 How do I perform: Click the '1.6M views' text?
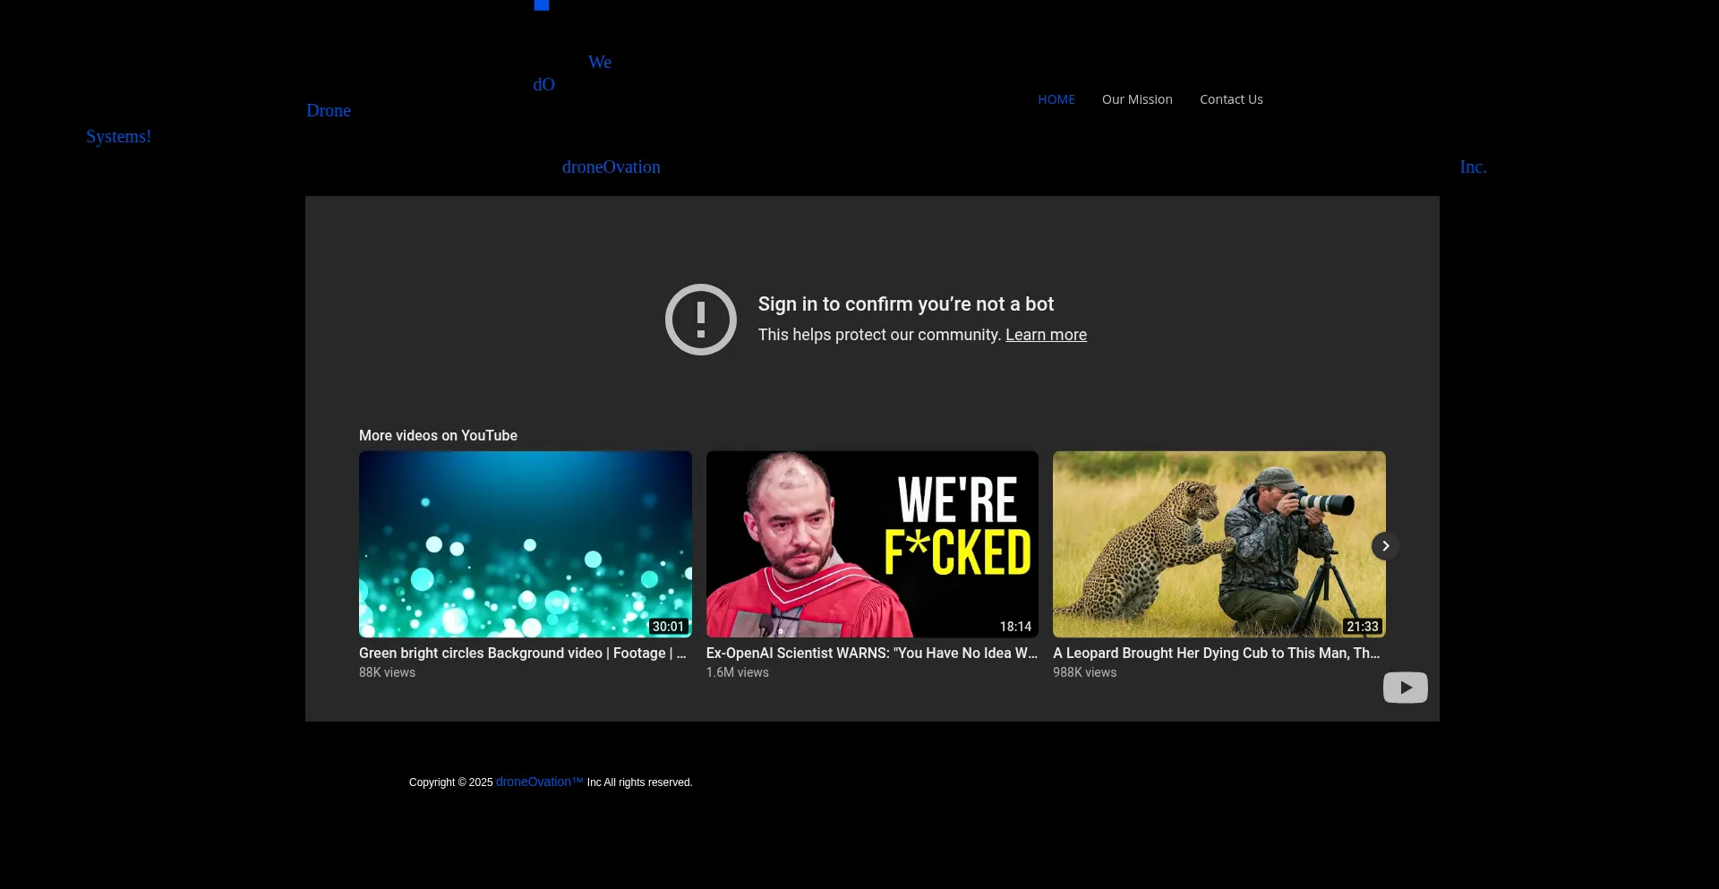click(x=737, y=672)
